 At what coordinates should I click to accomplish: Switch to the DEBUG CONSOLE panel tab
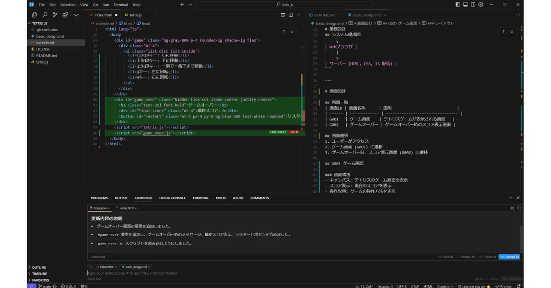(172, 198)
